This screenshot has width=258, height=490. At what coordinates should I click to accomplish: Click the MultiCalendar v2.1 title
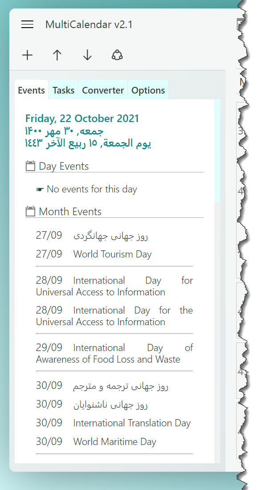tap(89, 24)
